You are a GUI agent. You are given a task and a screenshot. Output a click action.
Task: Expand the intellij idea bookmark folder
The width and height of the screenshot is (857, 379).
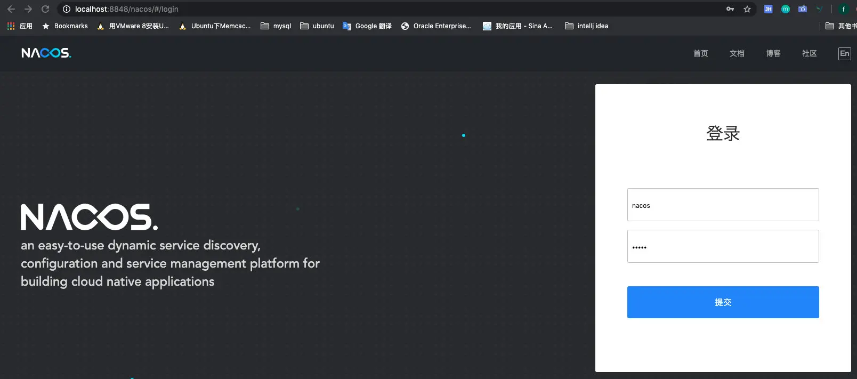pos(587,26)
